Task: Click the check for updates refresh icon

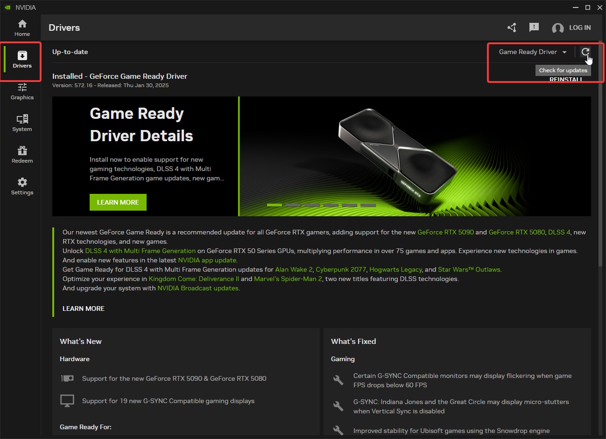Action: click(x=585, y=52)
